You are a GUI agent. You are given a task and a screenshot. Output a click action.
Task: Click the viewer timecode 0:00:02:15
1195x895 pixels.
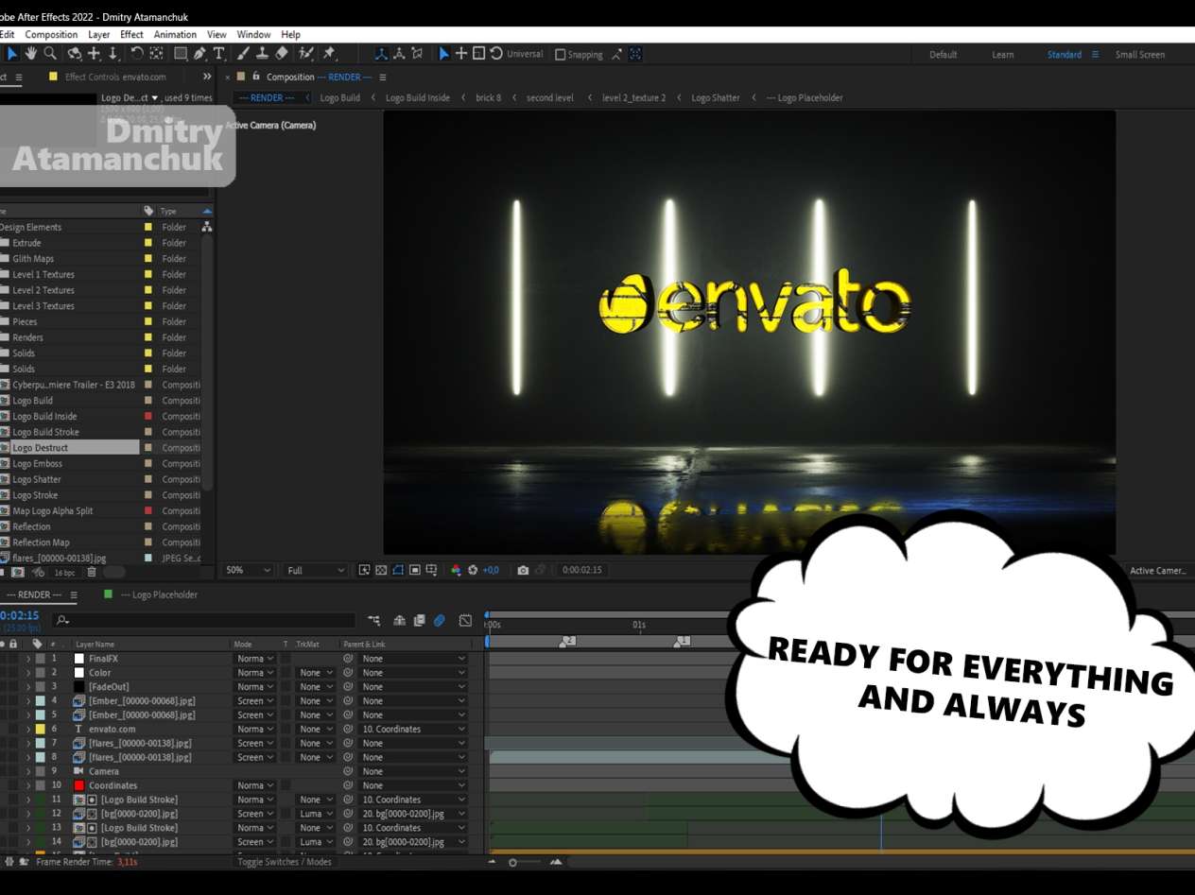coord(581,570)
